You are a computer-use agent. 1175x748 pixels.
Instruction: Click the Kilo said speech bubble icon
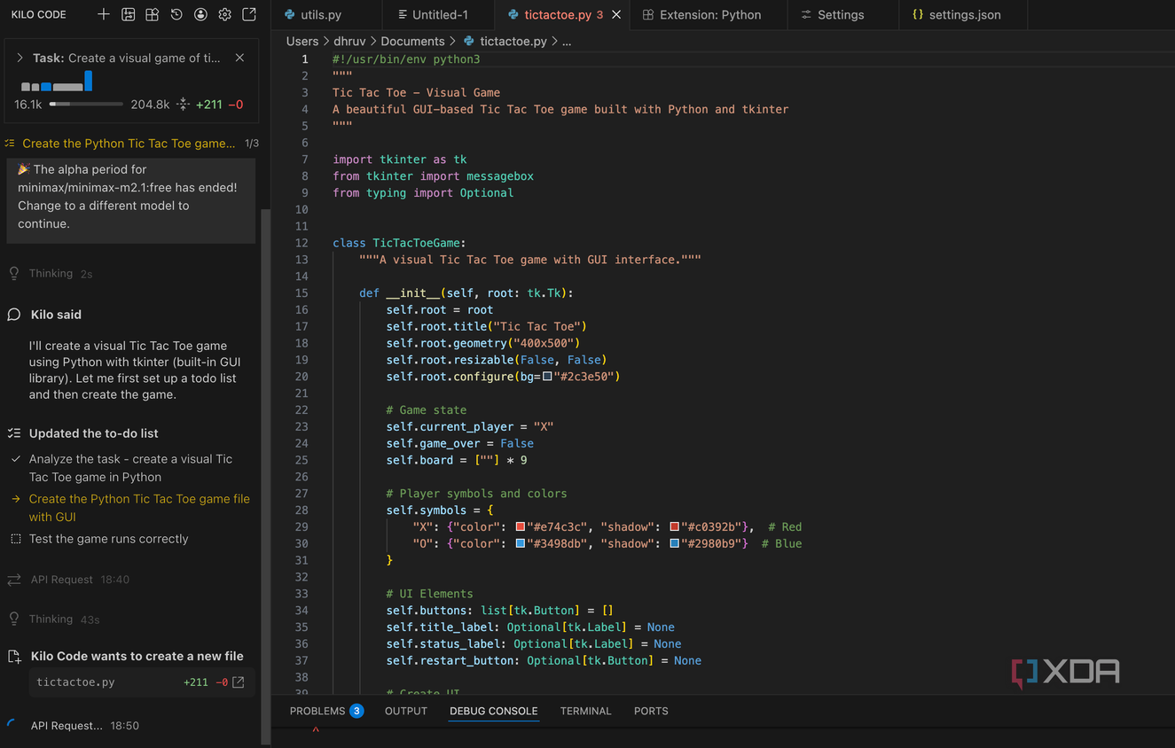tap(14, 315)
